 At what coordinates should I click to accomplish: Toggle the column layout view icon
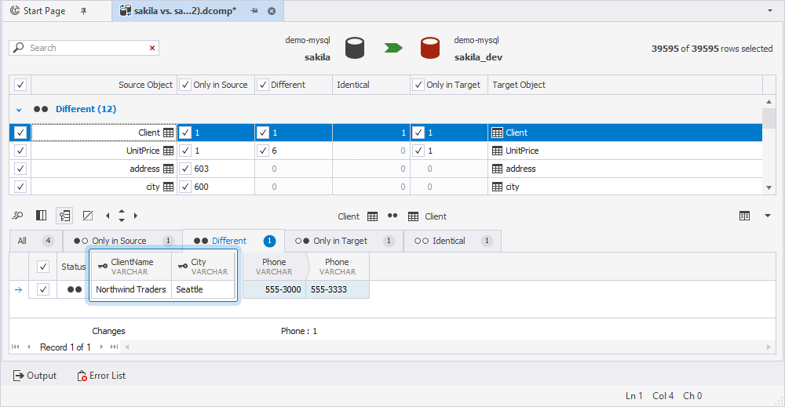(41, 216)
